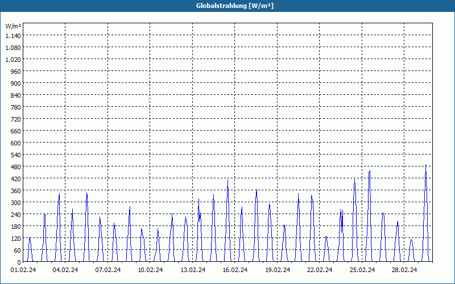Image resolution: width=455 pixels, height=284 pixels.
Task: Click the 28.02.24 date label
Action: coord(404,270)
